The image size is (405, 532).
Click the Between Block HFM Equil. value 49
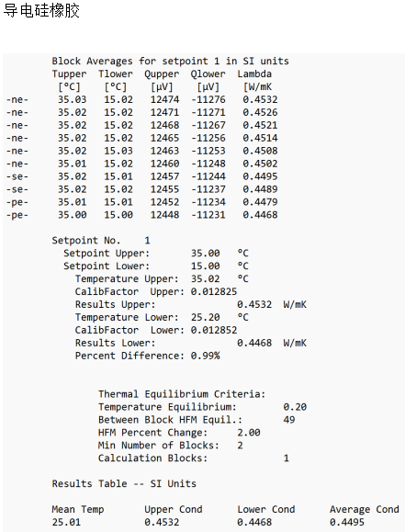coord(289,420)
